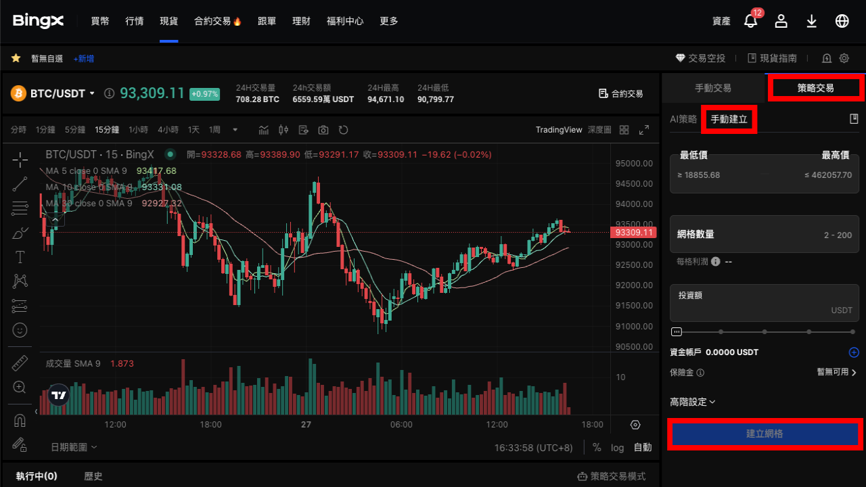Open the indicators icon on the chart toolbar
Viewport: 866px width, 487px height.
[x=263, y=129]
